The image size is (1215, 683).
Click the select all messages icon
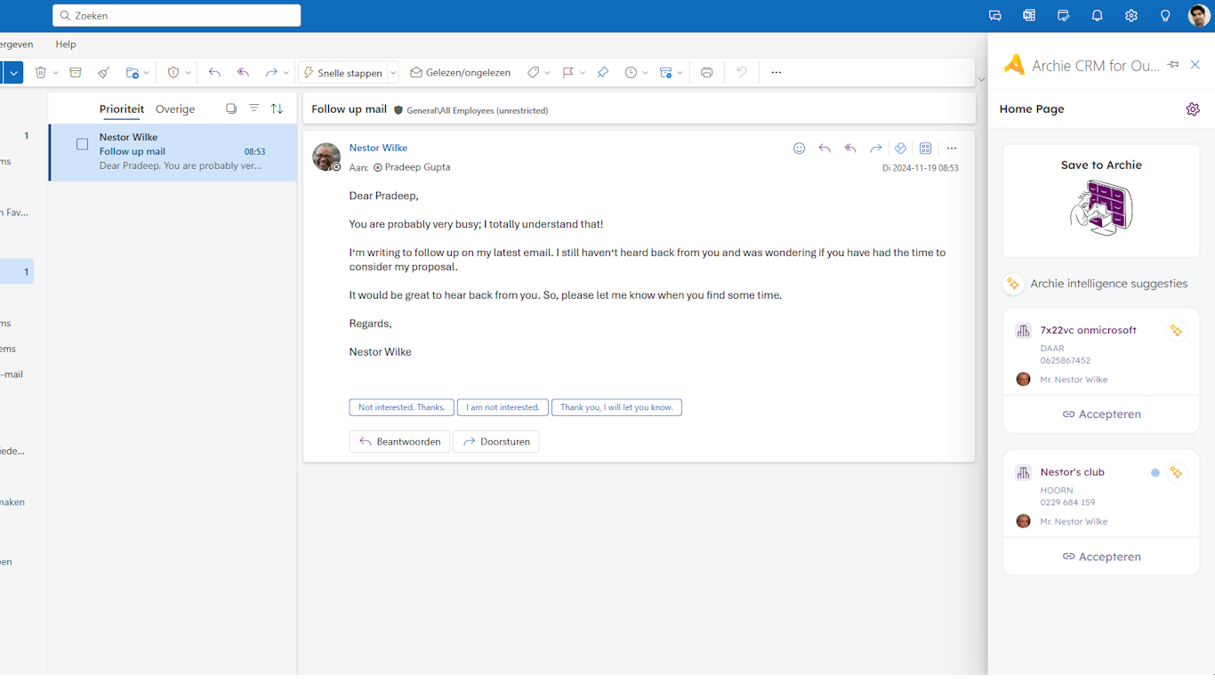tap(231, 108)
